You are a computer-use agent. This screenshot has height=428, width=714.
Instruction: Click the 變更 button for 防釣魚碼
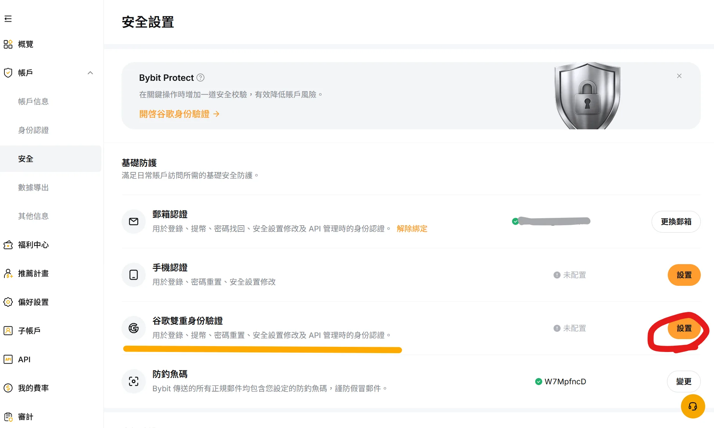[x=684, y=381]
